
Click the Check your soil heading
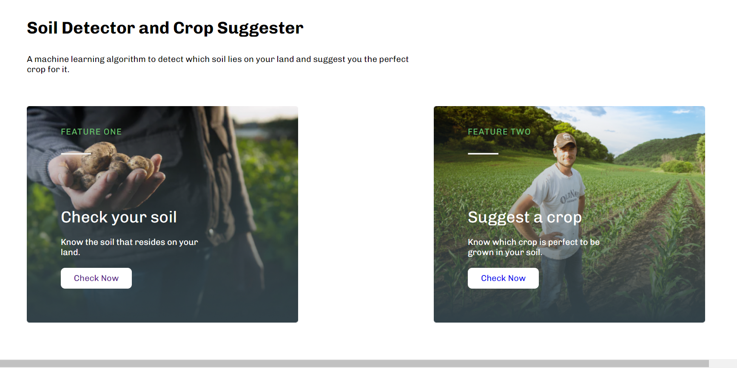tap(119, 217)
